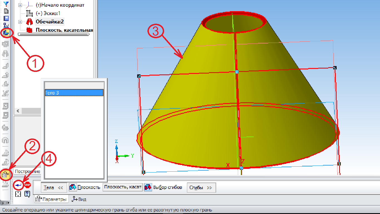This screenshot has width=380, height=214.
Task: Expand the Начало координат tree node
Action: point(20,5)
